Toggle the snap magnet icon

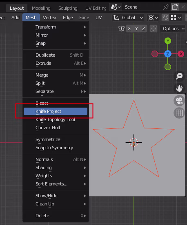click(x=165, y=18)
